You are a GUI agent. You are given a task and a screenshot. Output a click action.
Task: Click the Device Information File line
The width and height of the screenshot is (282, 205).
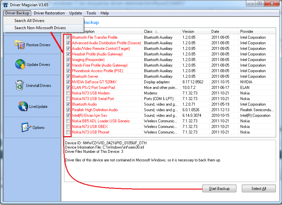pos(105,147)
